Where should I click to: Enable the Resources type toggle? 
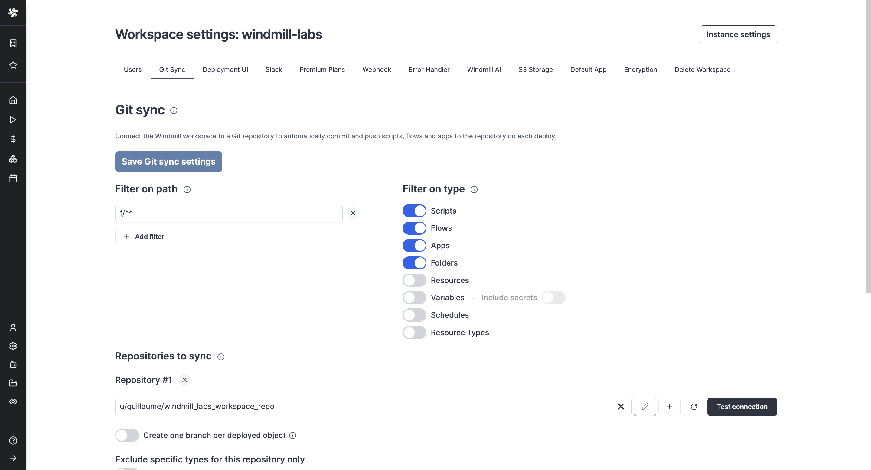pyautogui.click(x=414, y=280)
